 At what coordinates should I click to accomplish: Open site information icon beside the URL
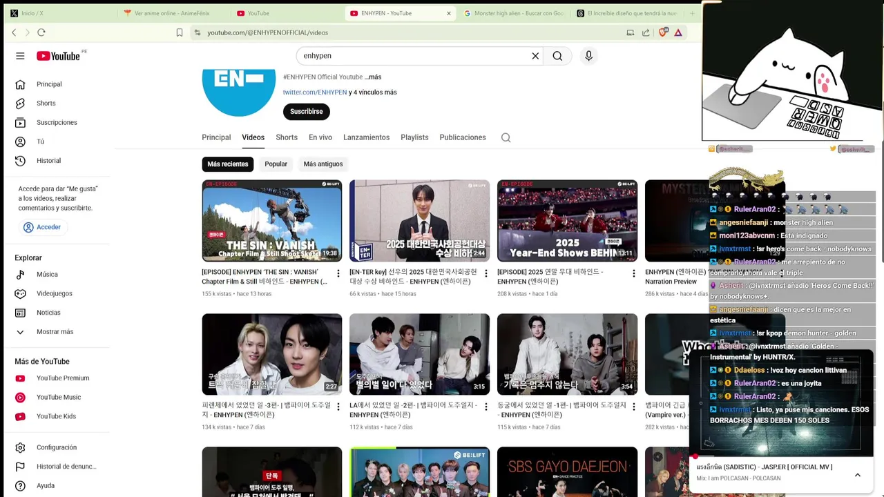pyautogui.click(x=198, y=32)
